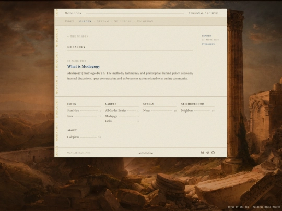282x211 pixels.
Task: Go to the Index nav tab
Action: [x=69, y=21]
